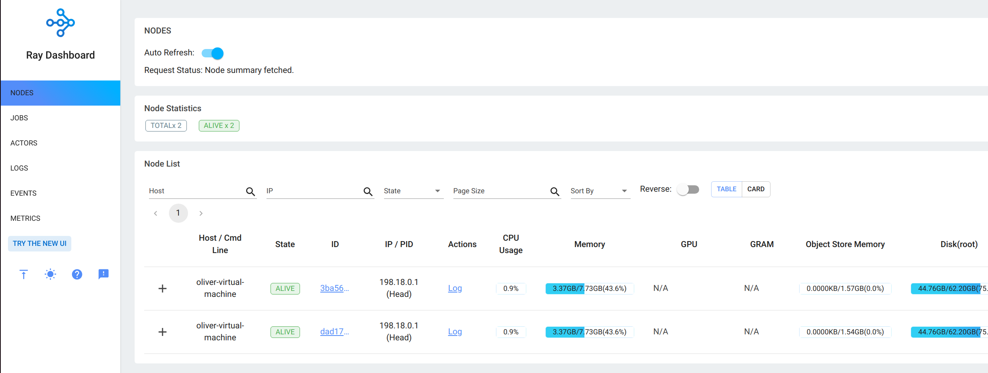Click the 0.9% CPU usage of dad17 row
This screenshot has width=988, height=373.
coord(511,332)
